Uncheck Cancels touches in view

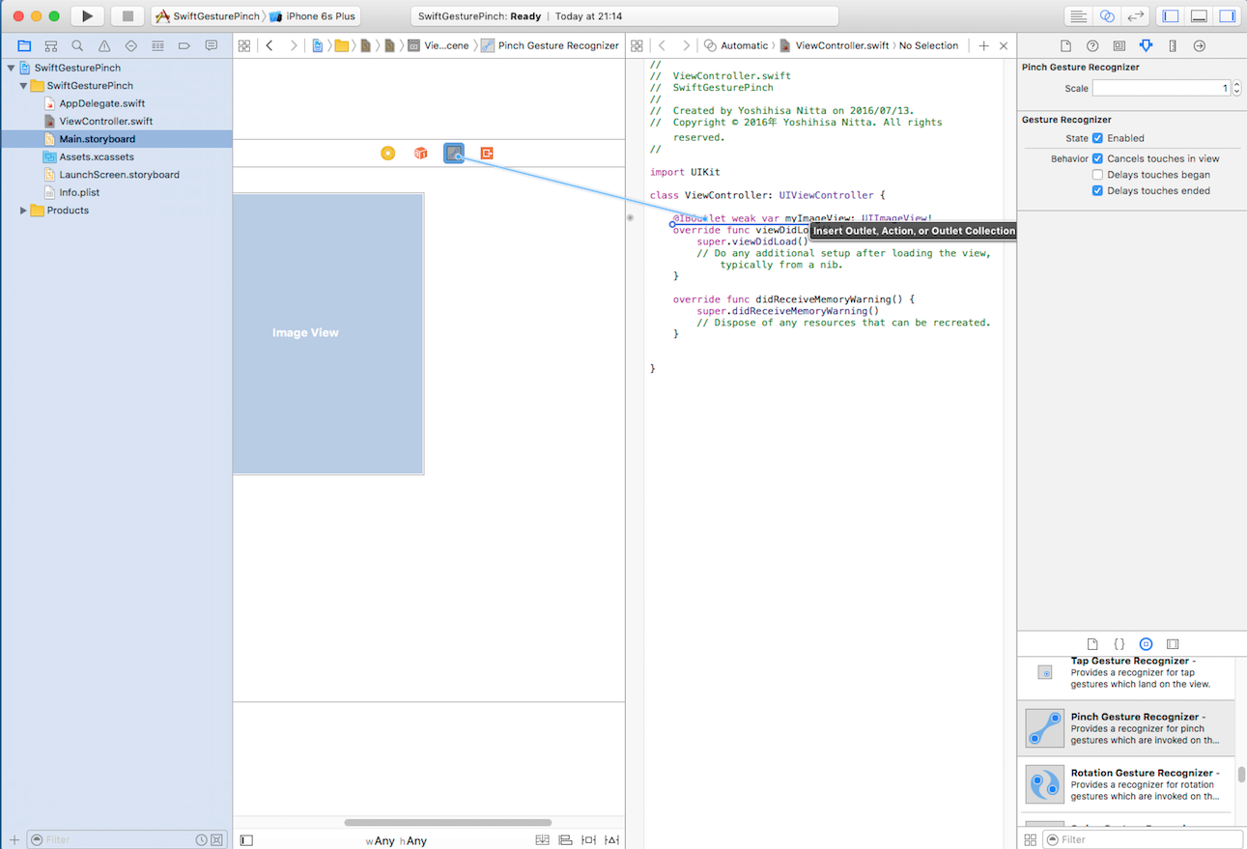click(1097, 158)
